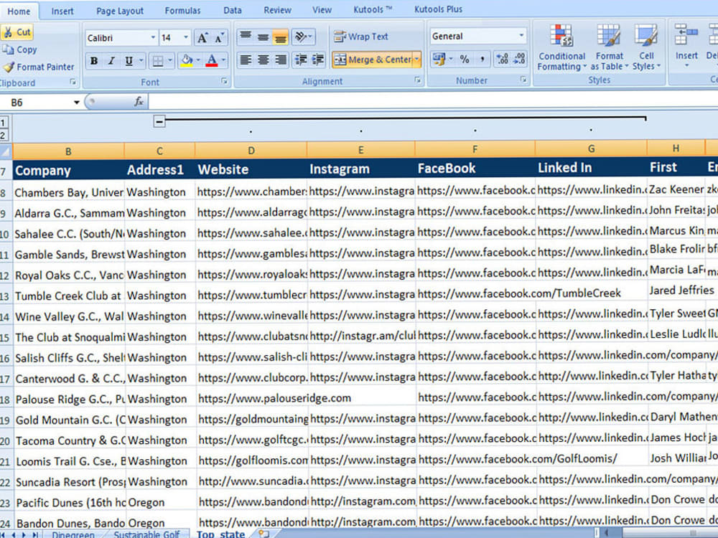Click Increase Decimal

click(x=503, y=59)
